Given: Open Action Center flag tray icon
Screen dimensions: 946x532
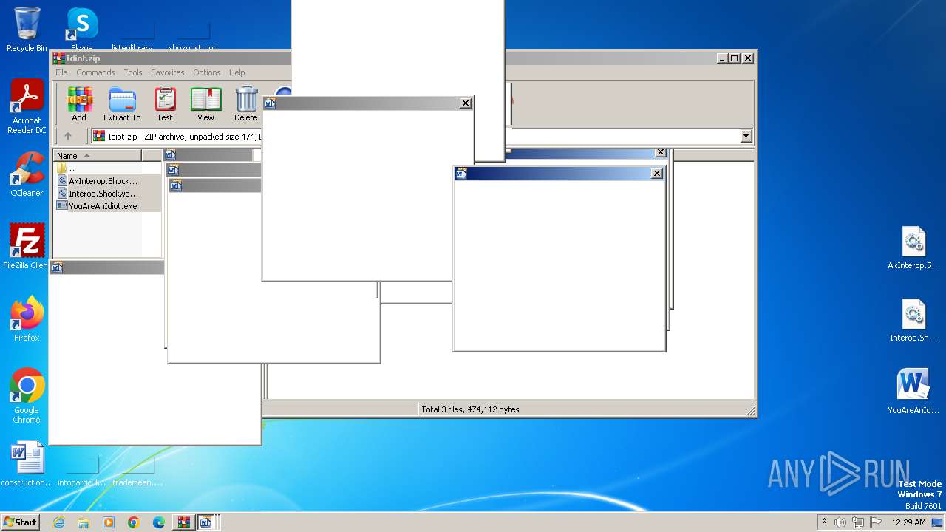Looking at the screenshot, I should point(874,522).
